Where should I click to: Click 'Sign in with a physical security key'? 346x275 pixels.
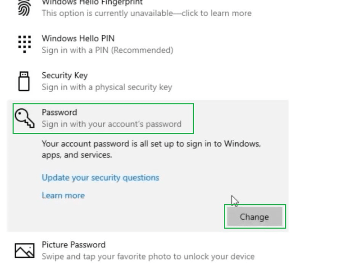tap(107, 87)
